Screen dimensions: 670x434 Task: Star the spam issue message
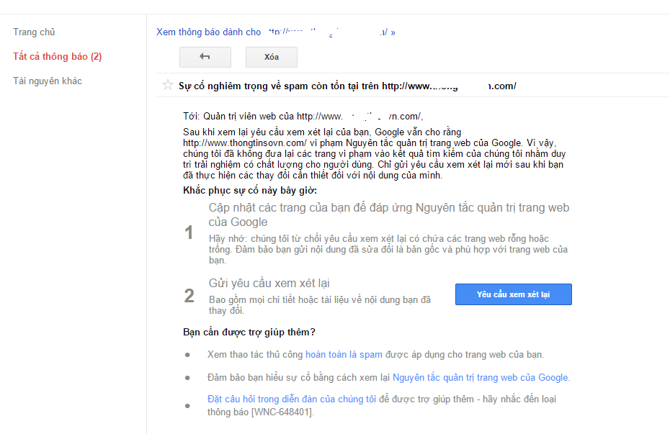coord(167,85)
